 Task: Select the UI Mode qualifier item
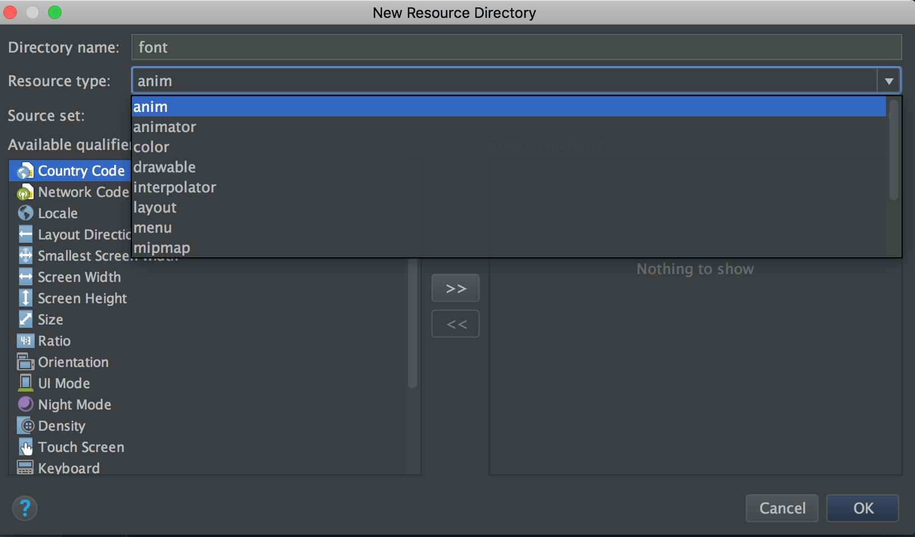[x=64, y=383]
